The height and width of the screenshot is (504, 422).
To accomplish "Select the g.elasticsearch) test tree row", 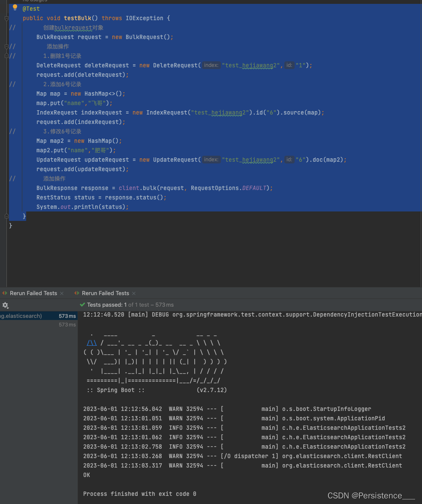I will pos(39,316).
